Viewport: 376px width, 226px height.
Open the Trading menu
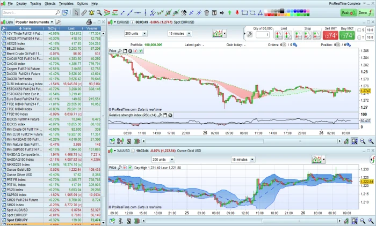(x=35, y=3)
